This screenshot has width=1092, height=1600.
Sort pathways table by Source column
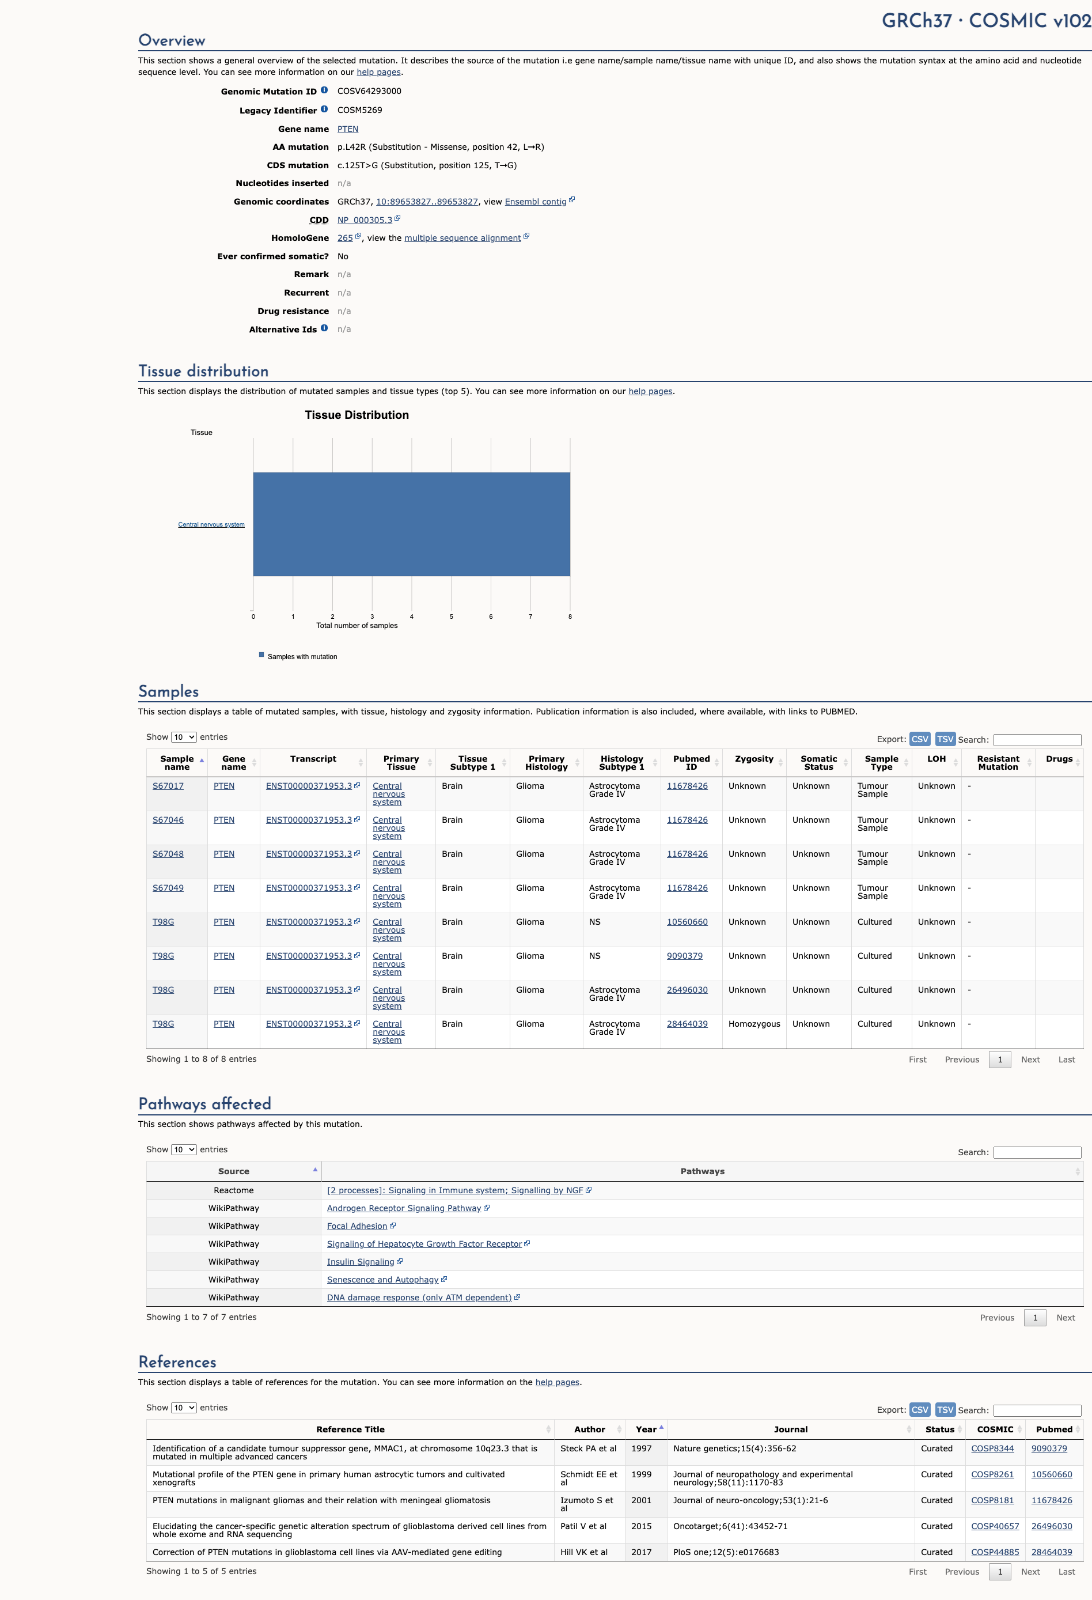point(234,1171)
